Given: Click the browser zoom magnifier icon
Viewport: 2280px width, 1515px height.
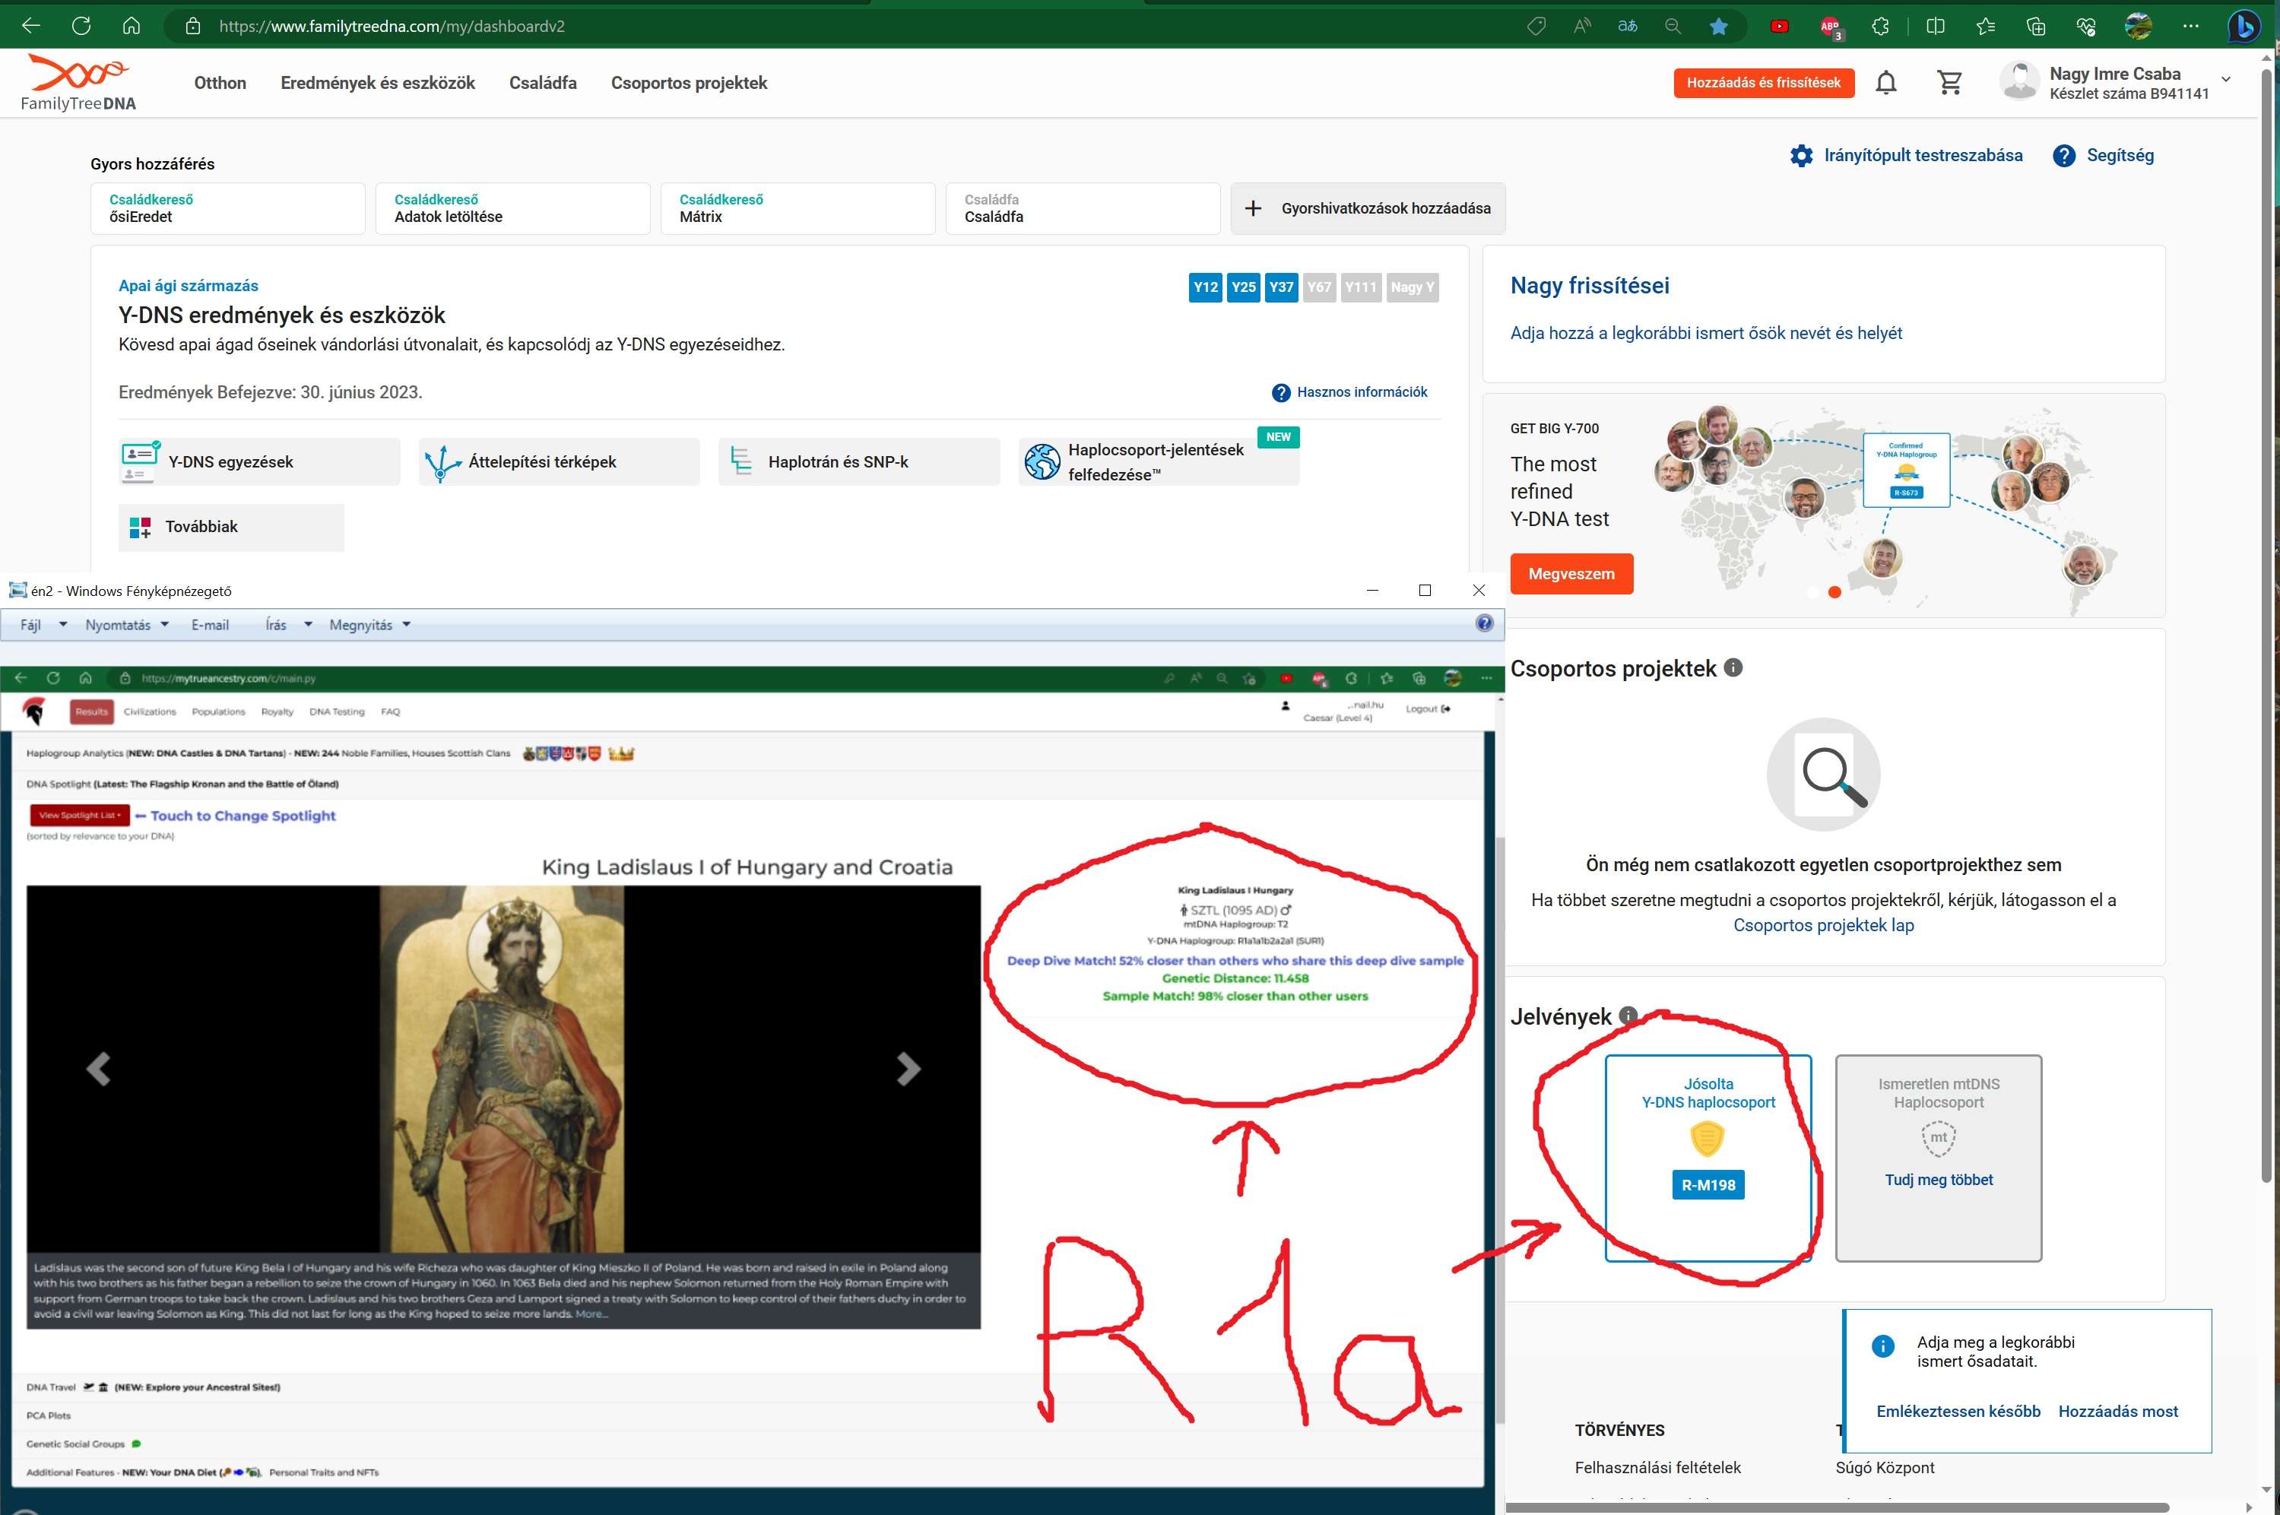Looking at the screenshot, I should tap(1673, 26).
